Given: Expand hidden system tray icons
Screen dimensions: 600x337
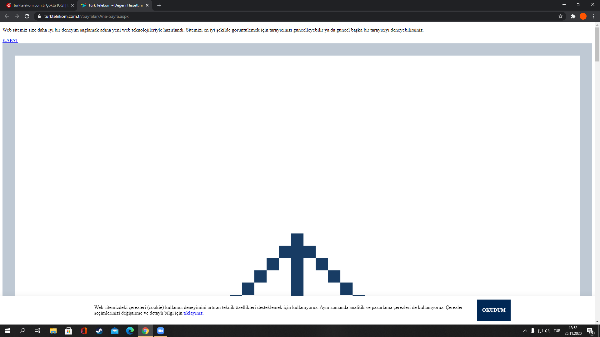Looking at the screenshot, I should [525, 331].
